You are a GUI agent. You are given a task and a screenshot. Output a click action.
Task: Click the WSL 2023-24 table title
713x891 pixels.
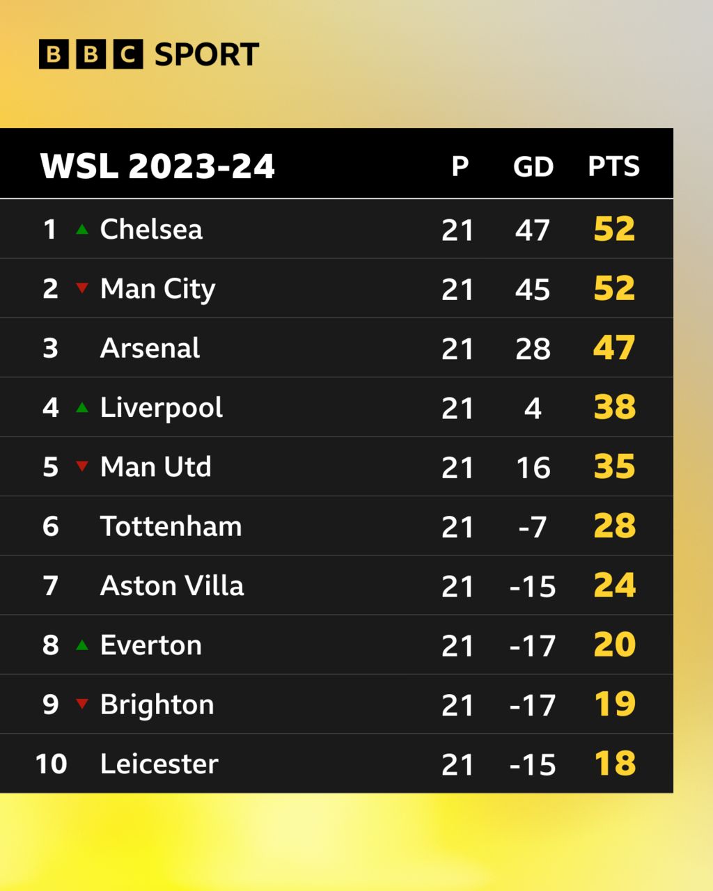[157, 166]
